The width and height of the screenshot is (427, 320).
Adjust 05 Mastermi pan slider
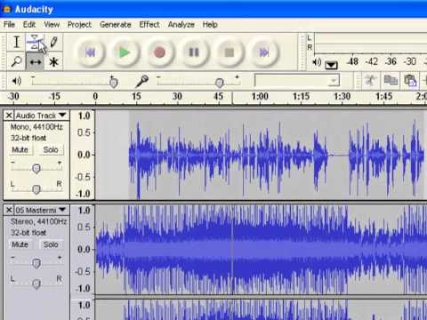coord(36,284)
